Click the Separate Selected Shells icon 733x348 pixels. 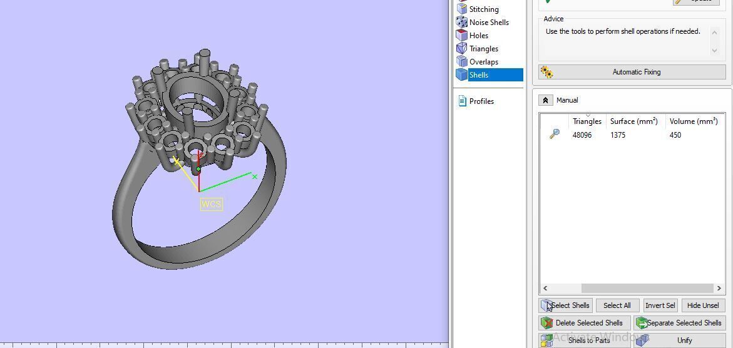(x=641, y=323)
